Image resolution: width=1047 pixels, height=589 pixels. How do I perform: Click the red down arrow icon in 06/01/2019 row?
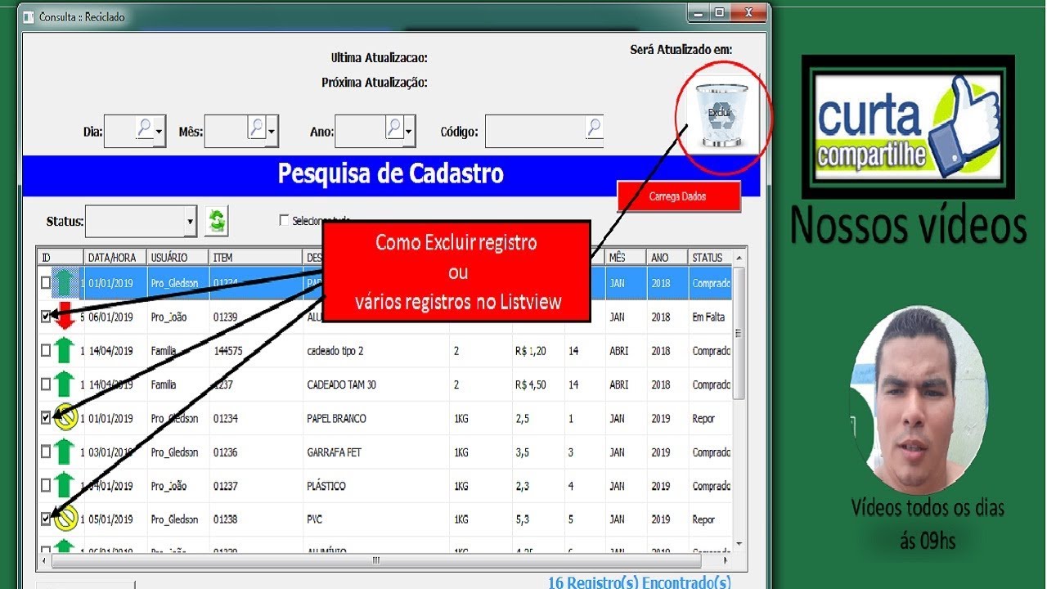click(x=65, y=316)
